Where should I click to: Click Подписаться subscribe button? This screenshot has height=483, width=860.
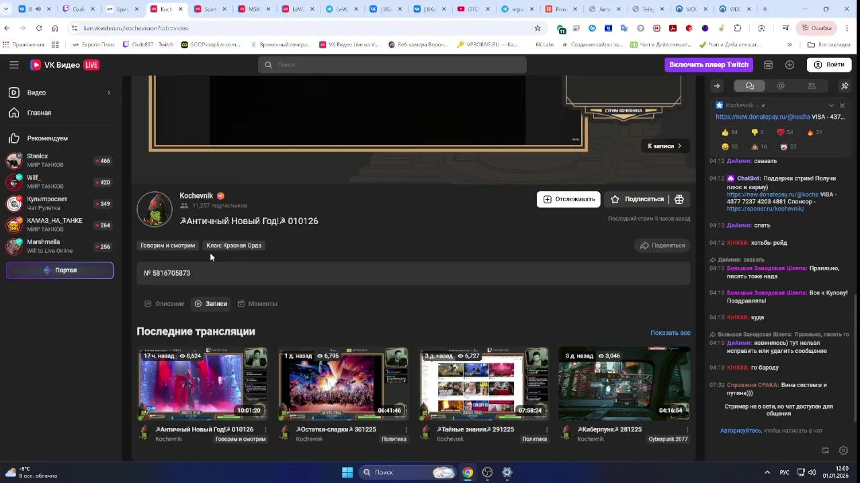[637, 199]
